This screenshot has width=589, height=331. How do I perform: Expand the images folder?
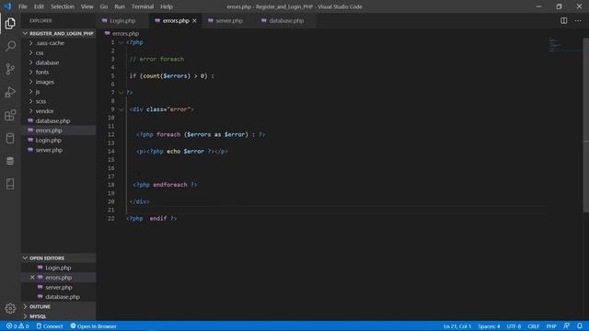click(58, 82)
